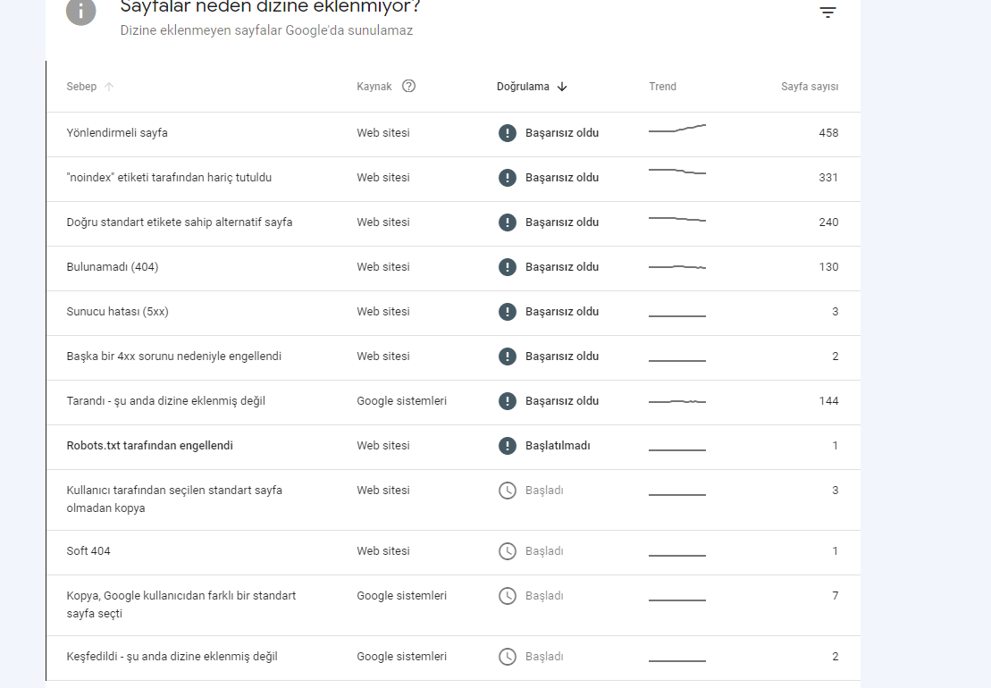The height and width of the screenshot is (688, 991).
Task: Click clock icon in Keşfedildi row
Action: pyautogui.click(x=508, y=657)
